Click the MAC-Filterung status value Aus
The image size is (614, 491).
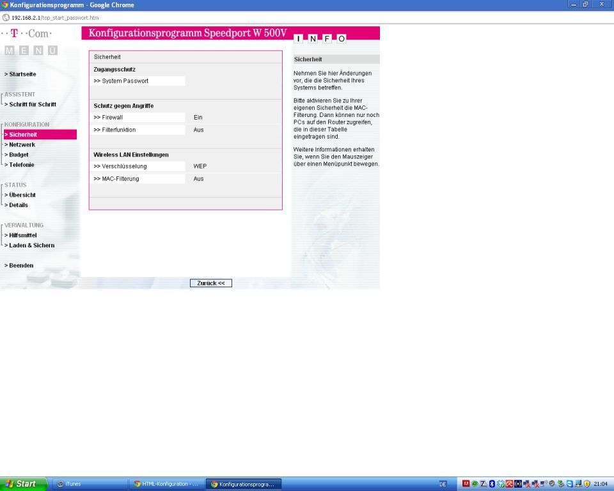click(198, 179)
